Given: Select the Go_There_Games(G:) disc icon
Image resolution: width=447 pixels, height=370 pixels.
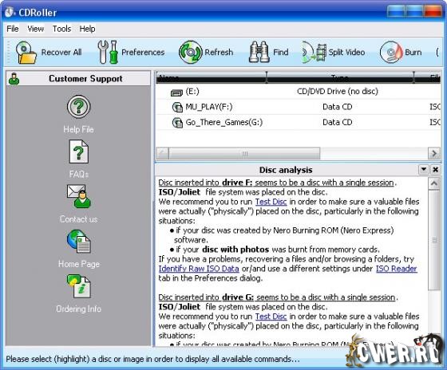Looking at the screenshot, I should pos(177,123).
